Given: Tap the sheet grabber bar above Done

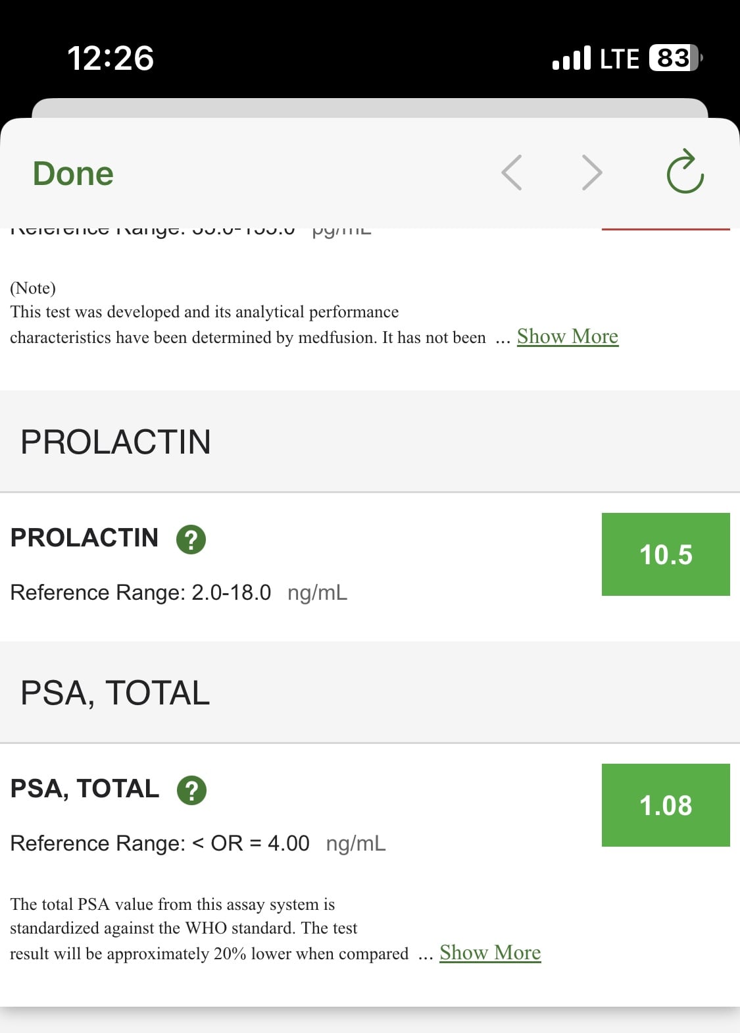Looking at the screenshot, I should tap(370, 108).
